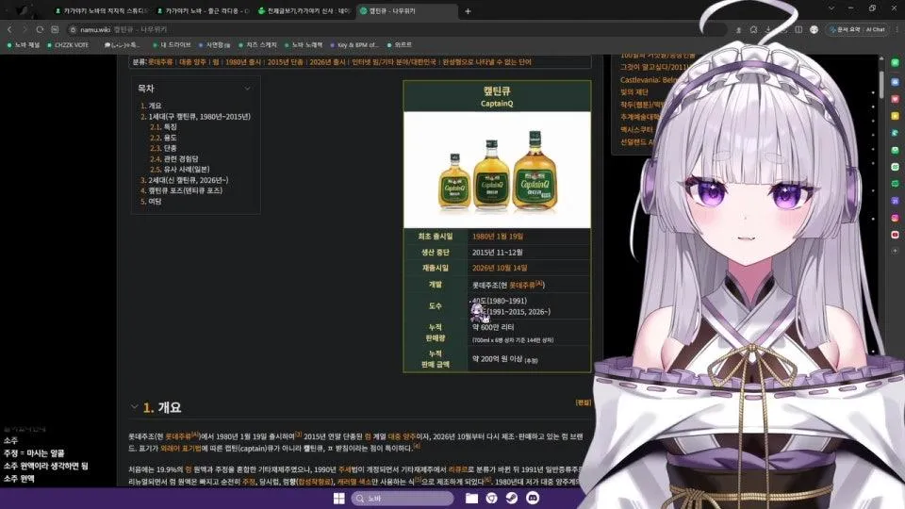Screen dimensions: 905x509
Task: Open the green top sidebar app icon
Action: [x=896, y=62]
